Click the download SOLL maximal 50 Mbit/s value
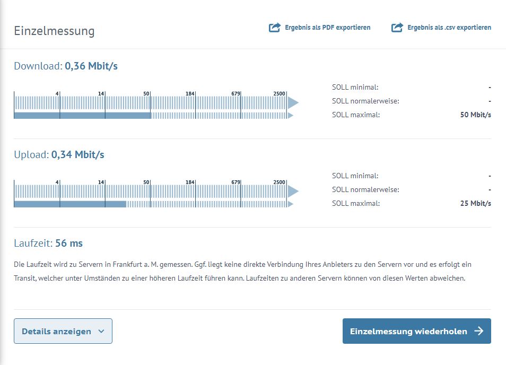 475,115
